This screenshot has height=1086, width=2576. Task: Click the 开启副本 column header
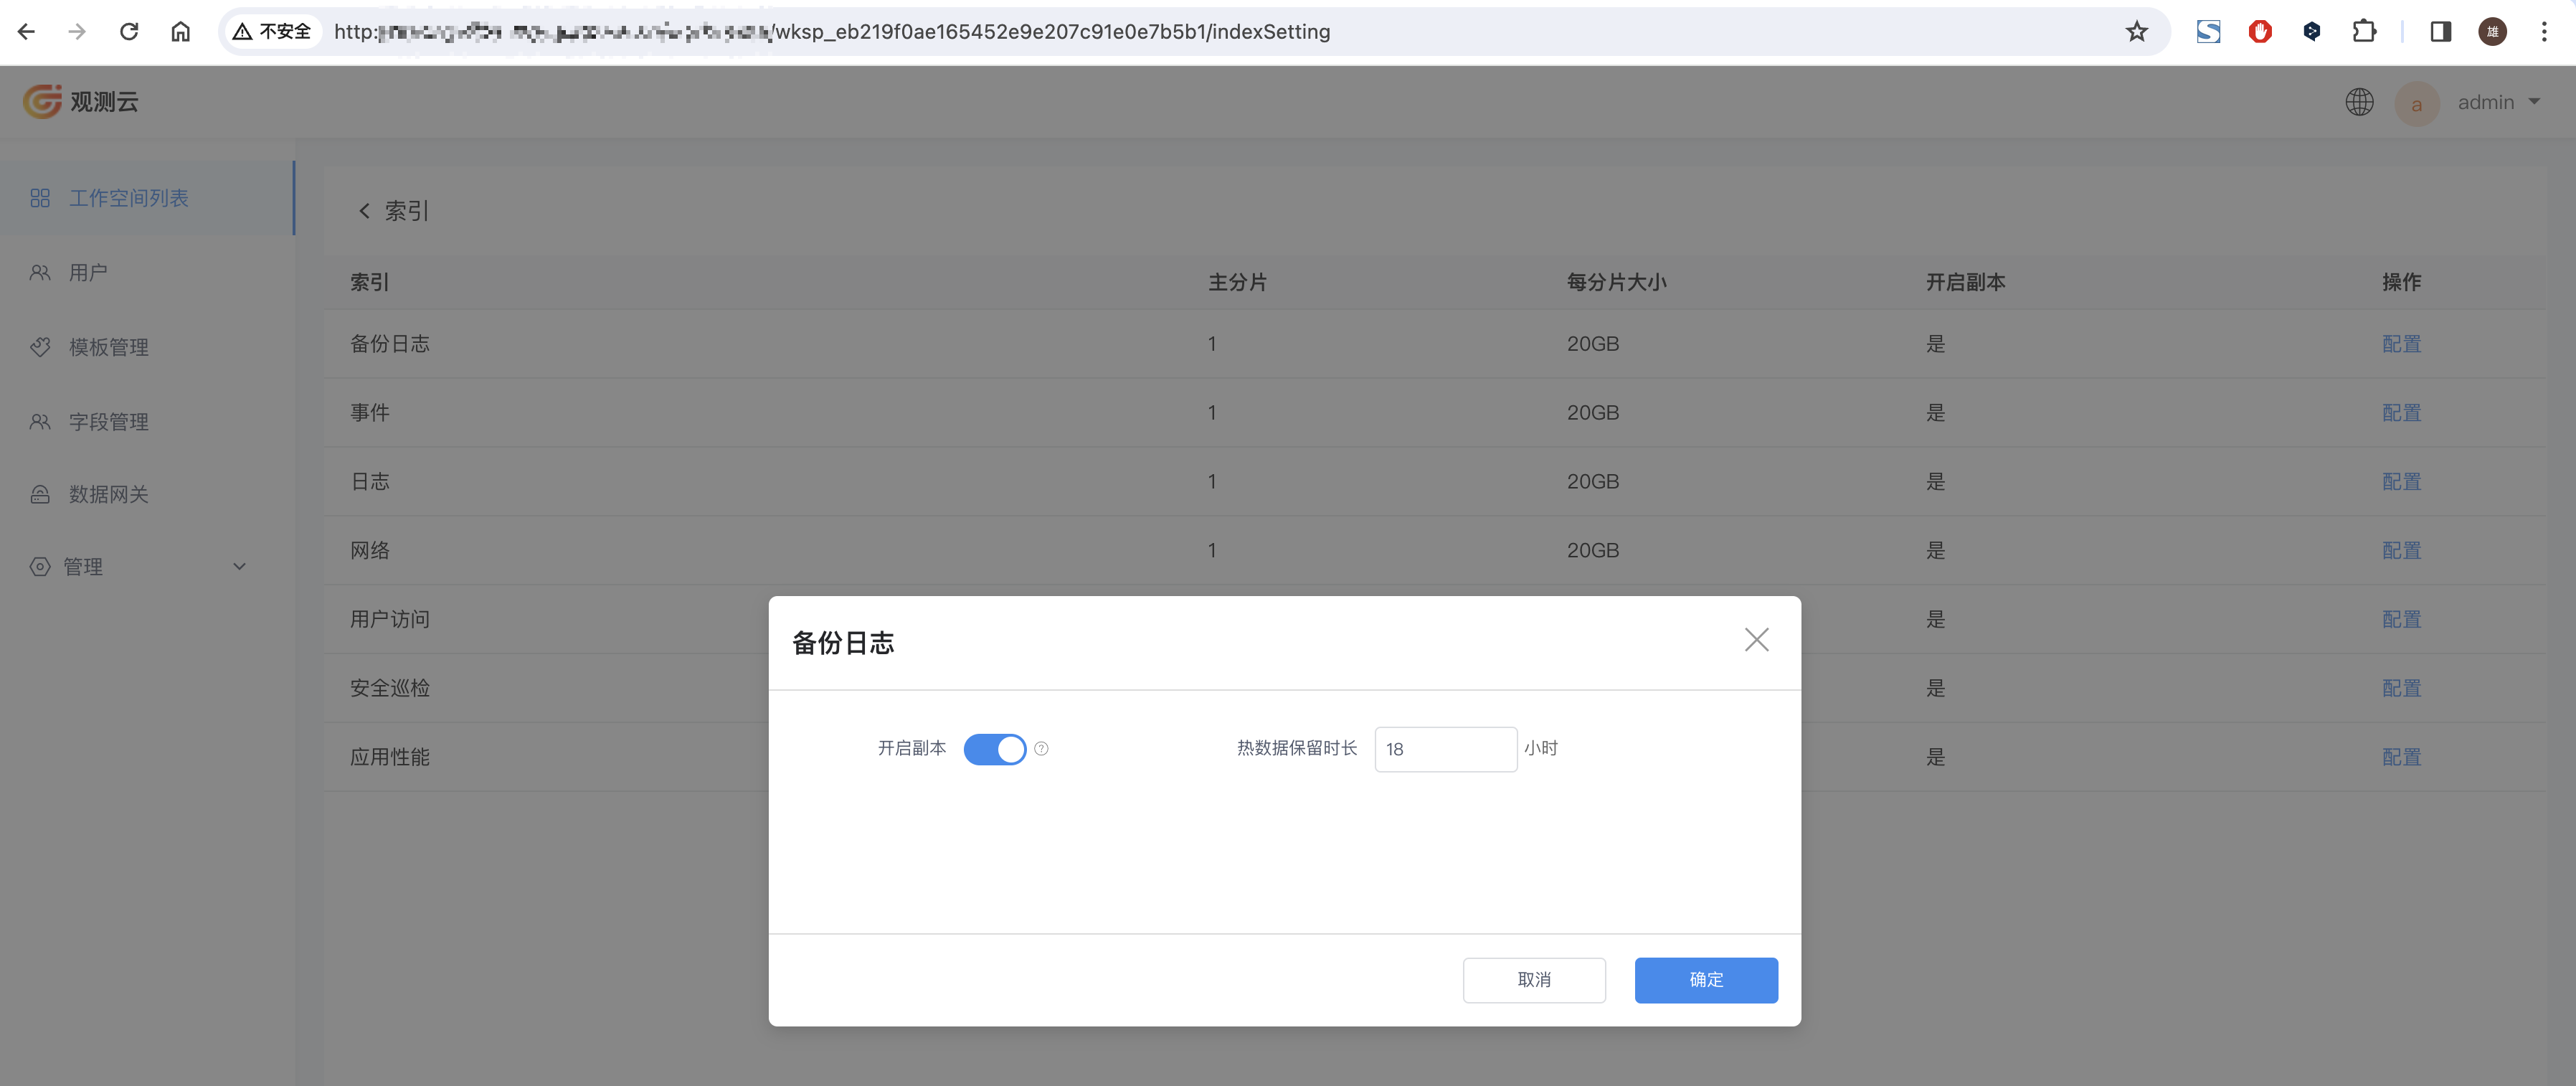(x=1965, y=283)
